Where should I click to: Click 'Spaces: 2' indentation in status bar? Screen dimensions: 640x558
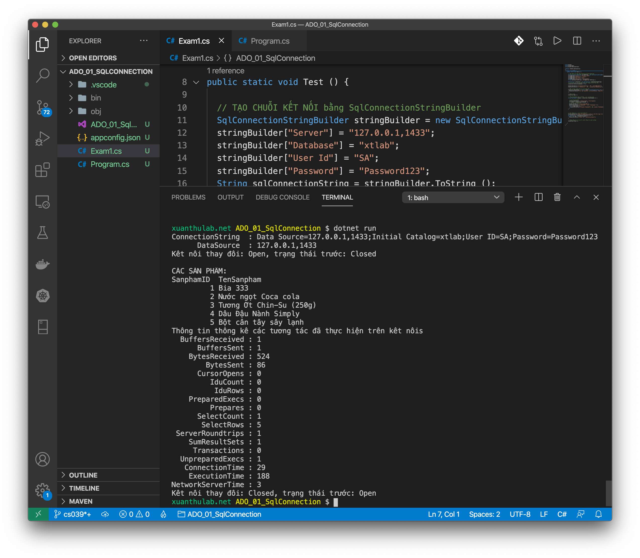[x=484, y=514]
